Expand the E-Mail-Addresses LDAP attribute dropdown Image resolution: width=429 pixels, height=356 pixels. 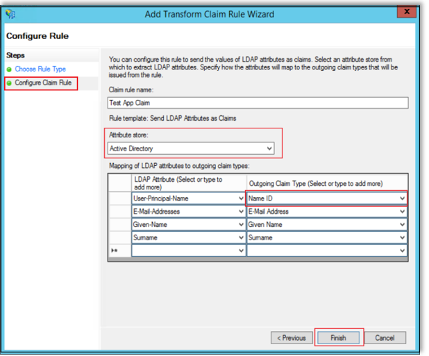(x=241, y=212)
